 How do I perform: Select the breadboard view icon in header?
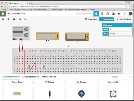(96, 14)
